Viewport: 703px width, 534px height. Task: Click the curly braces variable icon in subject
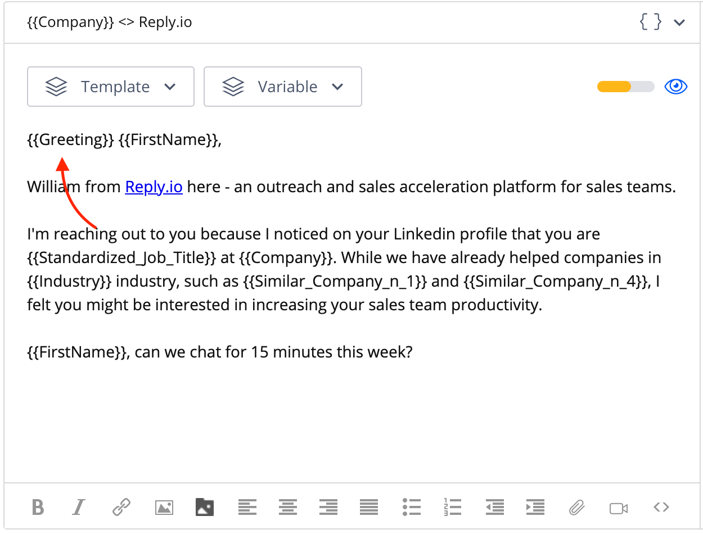click(x=651, y=22)
